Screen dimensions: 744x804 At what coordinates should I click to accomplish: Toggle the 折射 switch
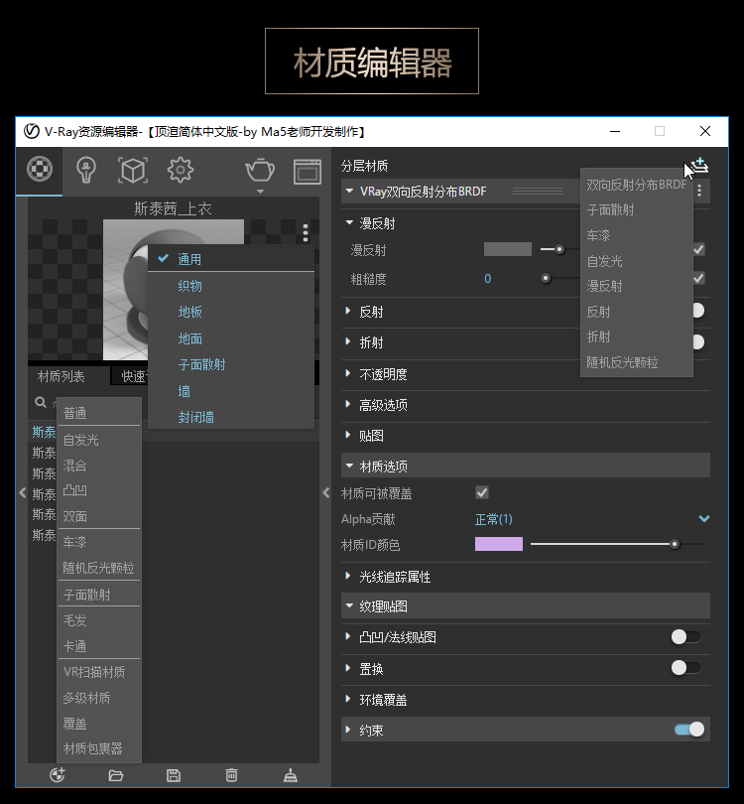click(x=698, y=342)
